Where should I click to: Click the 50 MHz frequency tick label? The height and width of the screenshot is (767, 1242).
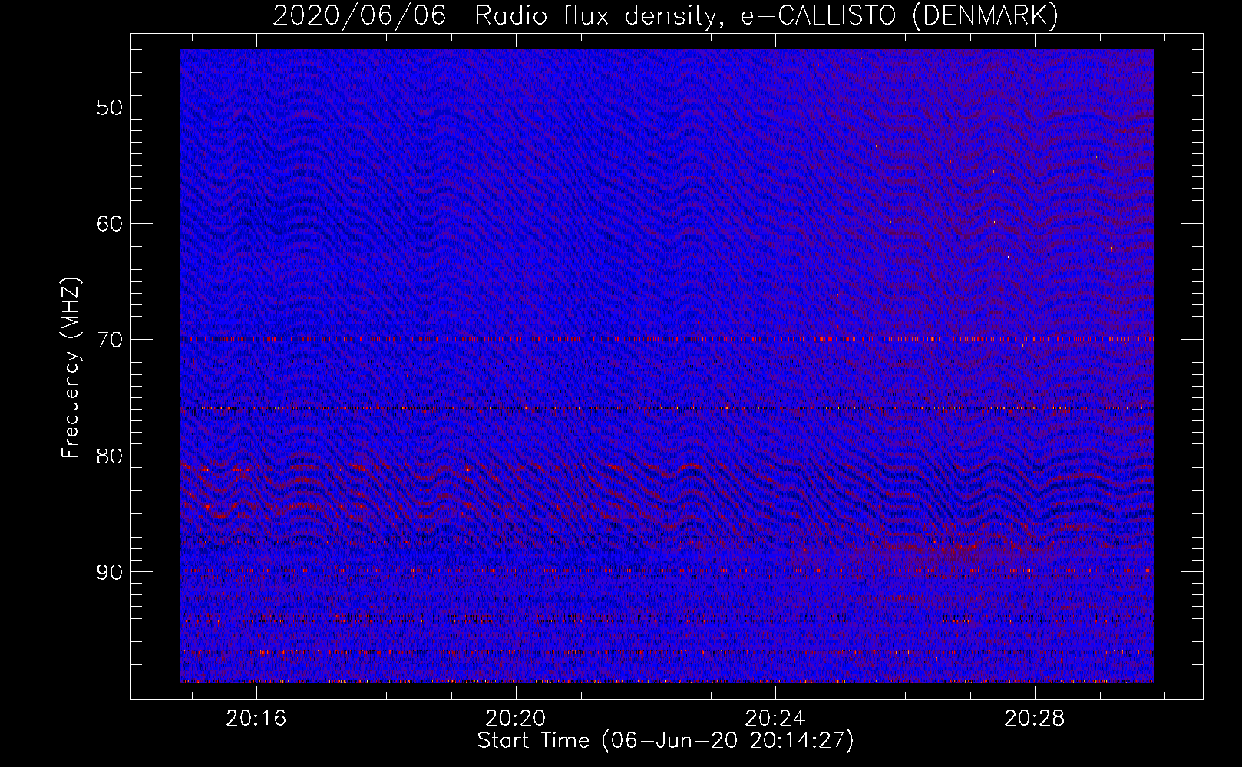tap(109, 107)
